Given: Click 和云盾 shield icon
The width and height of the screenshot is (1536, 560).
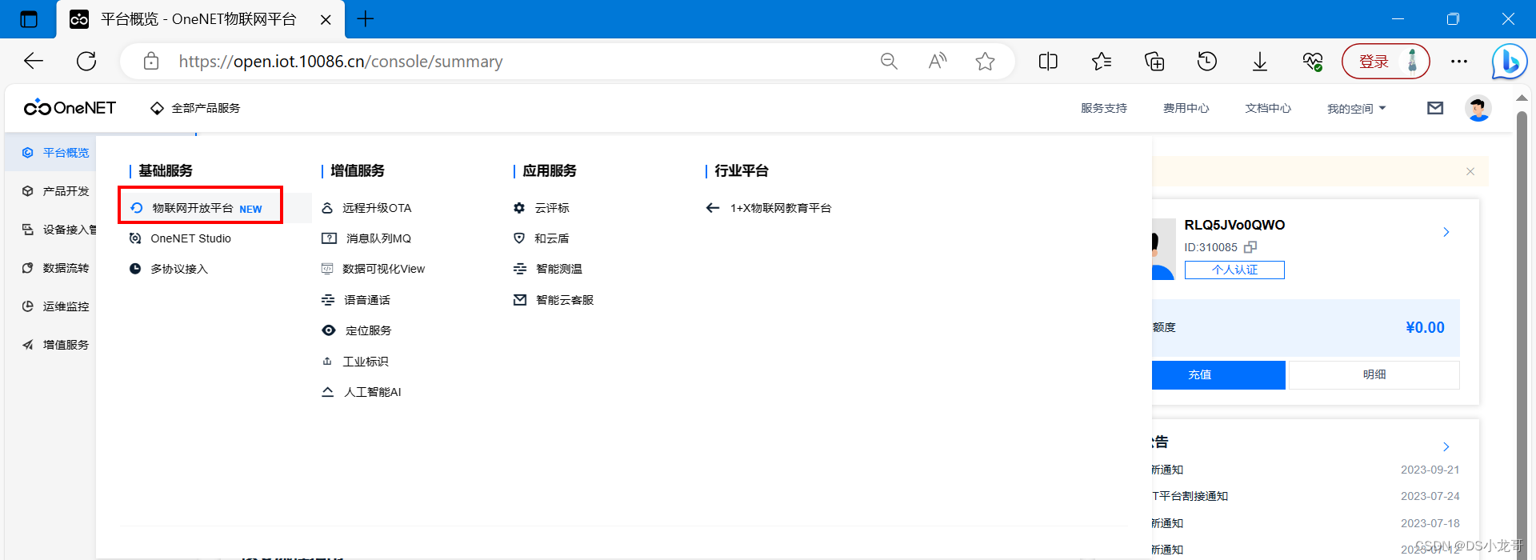Looking at the screenshot, I should coord(519,238).
